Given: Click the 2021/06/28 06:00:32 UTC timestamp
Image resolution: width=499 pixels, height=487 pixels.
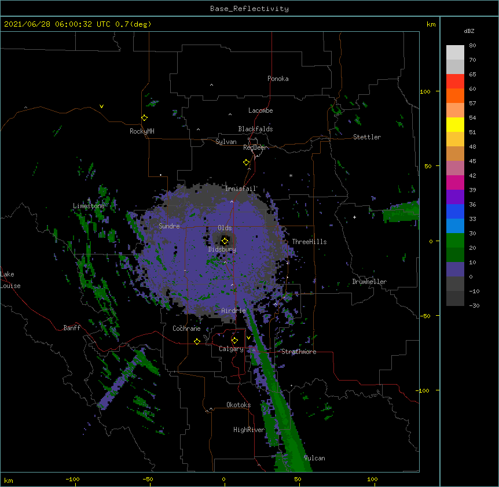Looking at the screenshot, I should coord(57,24).
